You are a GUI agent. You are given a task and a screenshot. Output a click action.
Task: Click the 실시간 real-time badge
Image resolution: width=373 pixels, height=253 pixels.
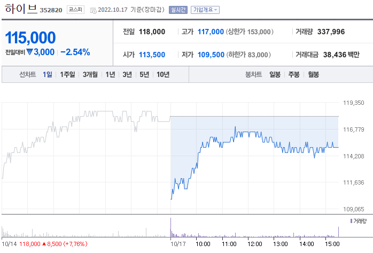click(x=178, y=10)
